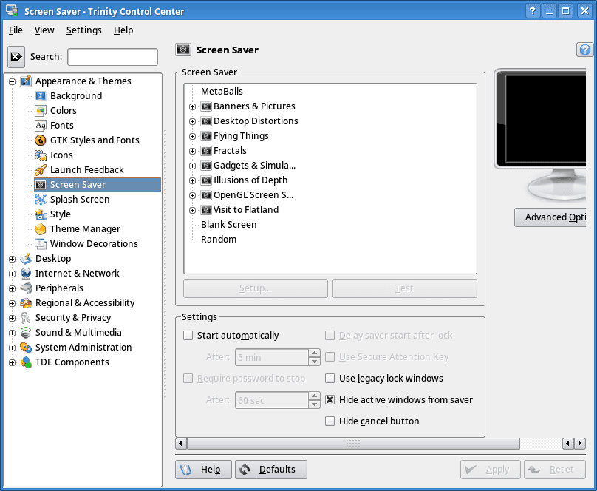Check Hide cancel button
Image resolution: width=597 pixels, height=491 pixels.
point(330,421)
